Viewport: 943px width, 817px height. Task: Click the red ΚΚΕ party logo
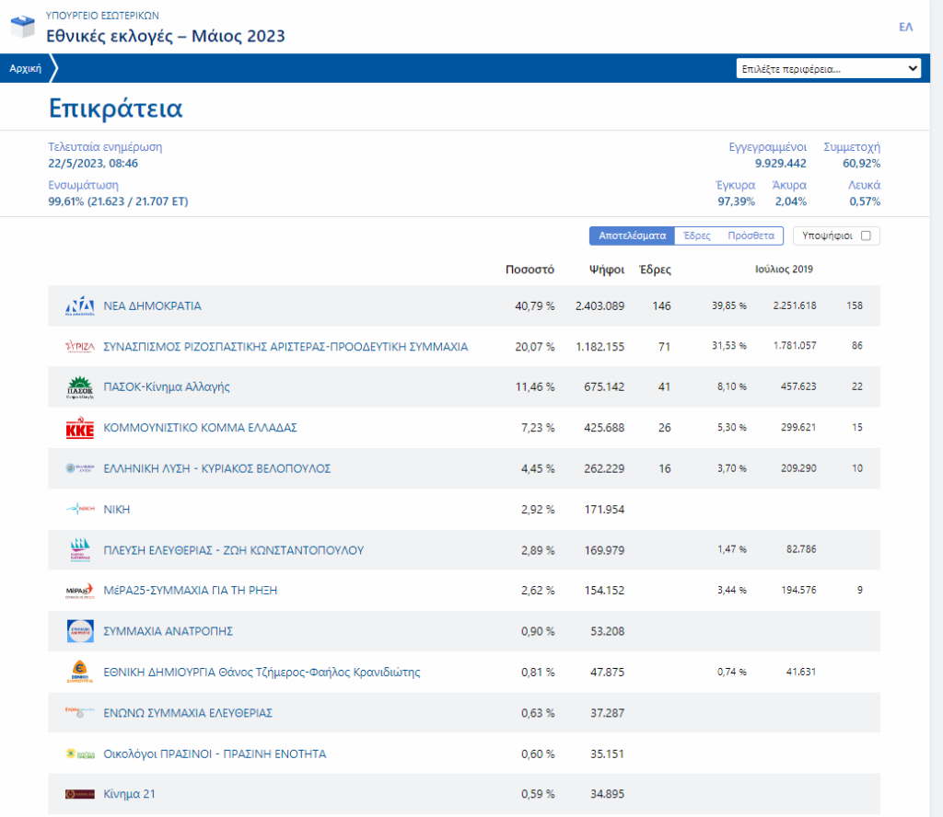click(x=80, y=429)
